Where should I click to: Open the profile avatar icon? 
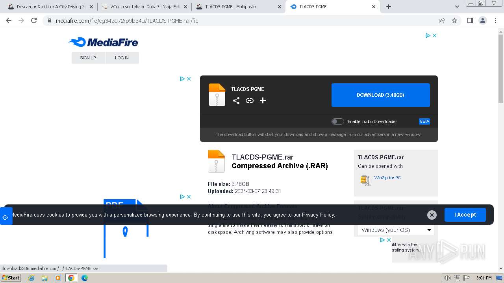pos(483,20)
